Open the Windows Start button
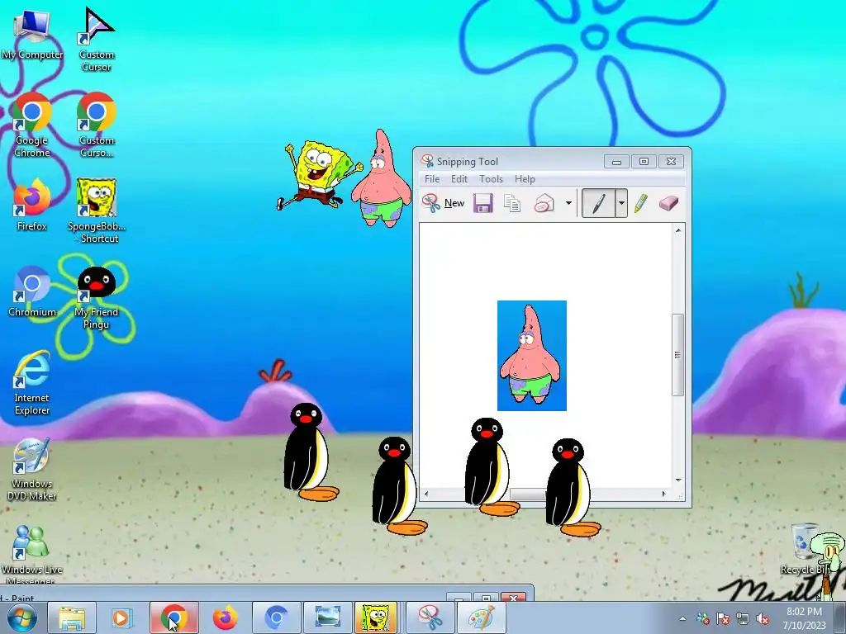The height and width of the screenshot is (634, 846). [x=21, y=617]
